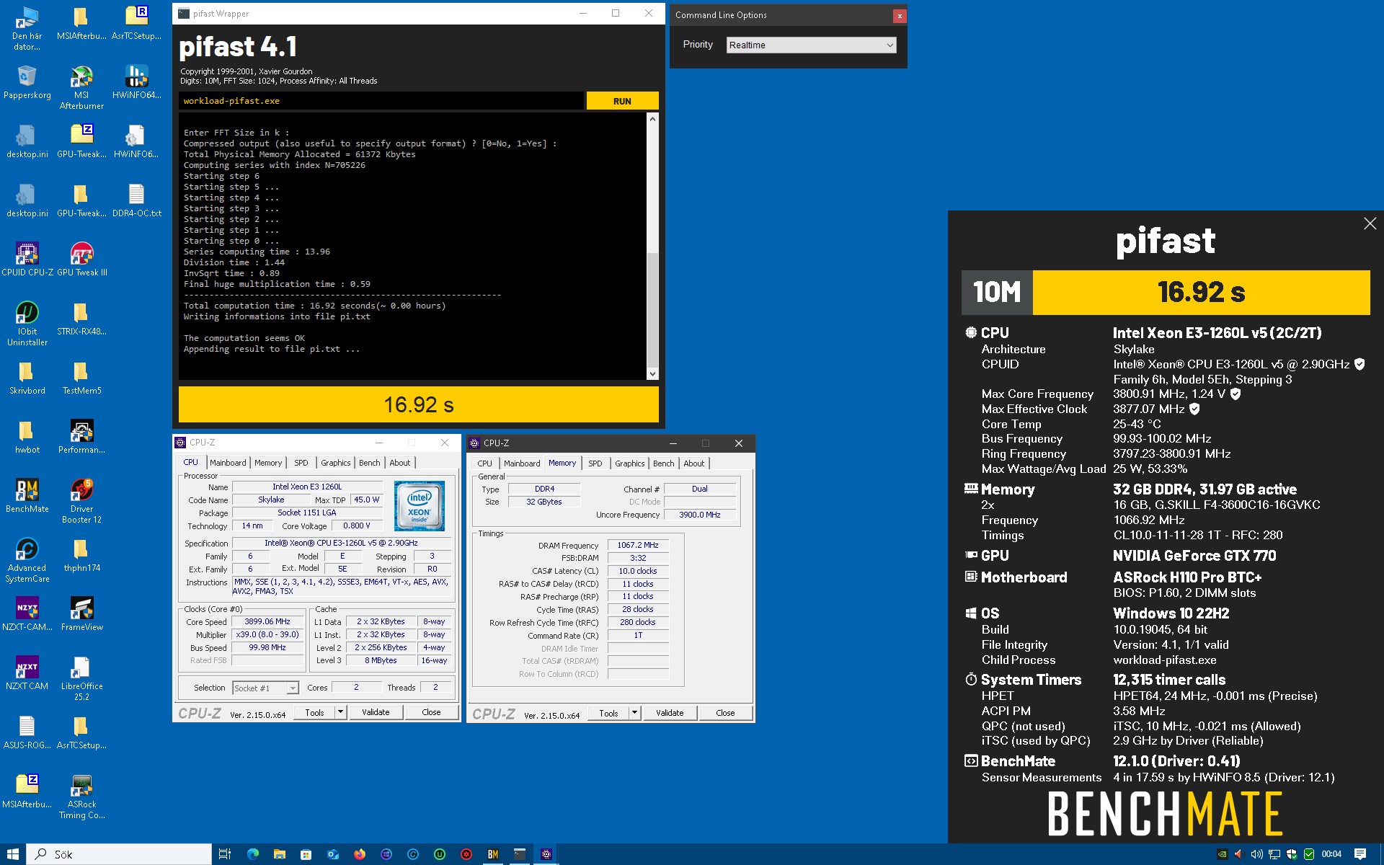Click the workload-pifast.exe input field
This screenshot has height=865, width=1384.
[381, 101]
